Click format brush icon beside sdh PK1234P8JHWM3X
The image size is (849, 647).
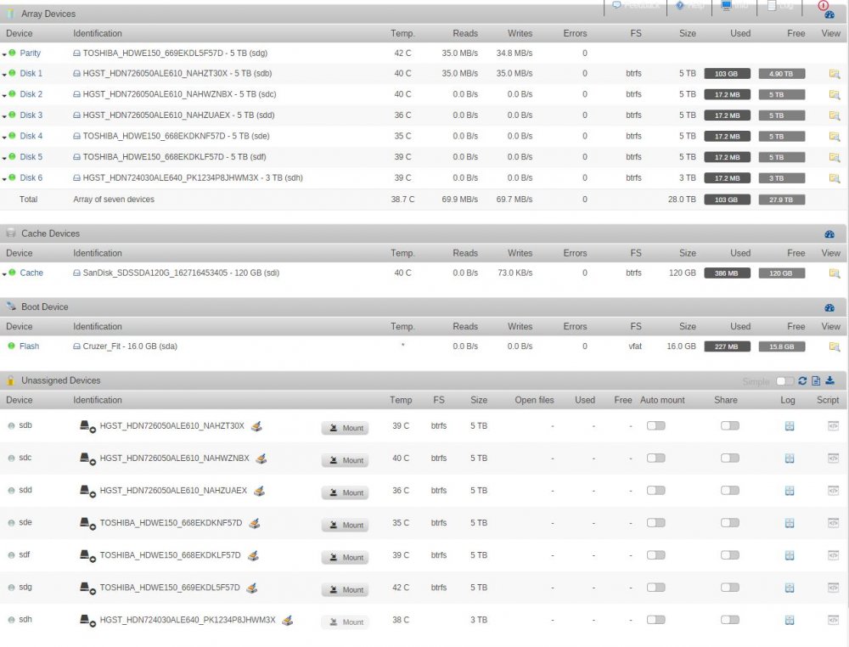(x=288, y=620)
